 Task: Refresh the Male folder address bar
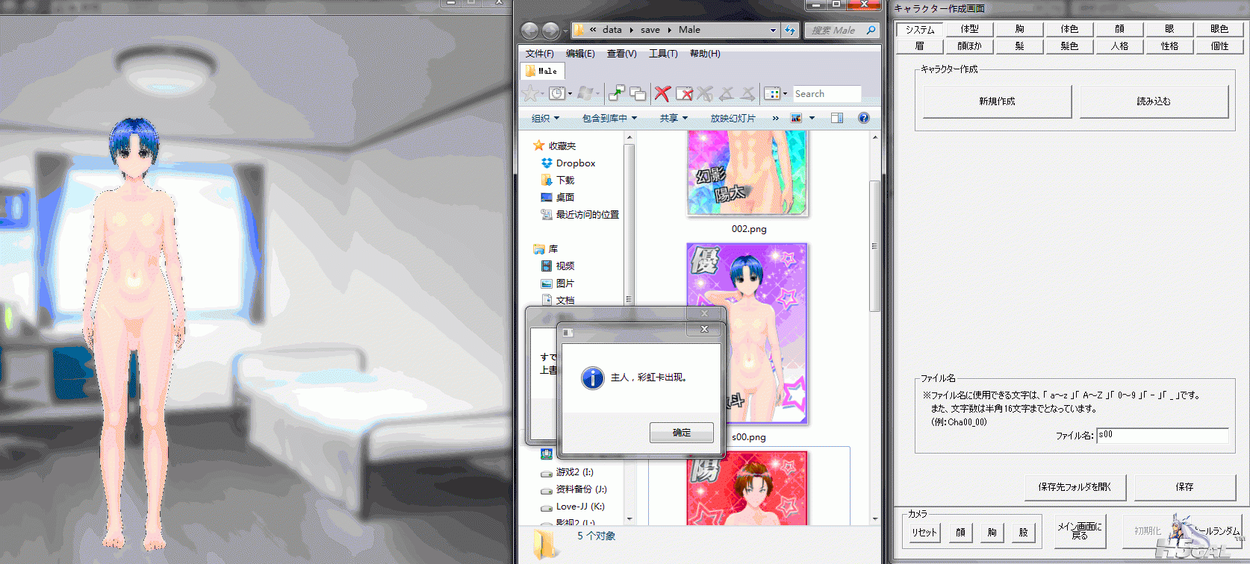(790, 31)
